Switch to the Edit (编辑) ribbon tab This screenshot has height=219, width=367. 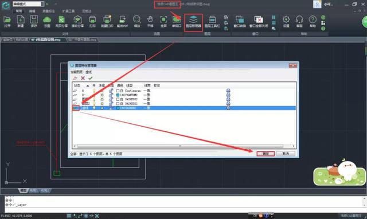pos(32,11)
